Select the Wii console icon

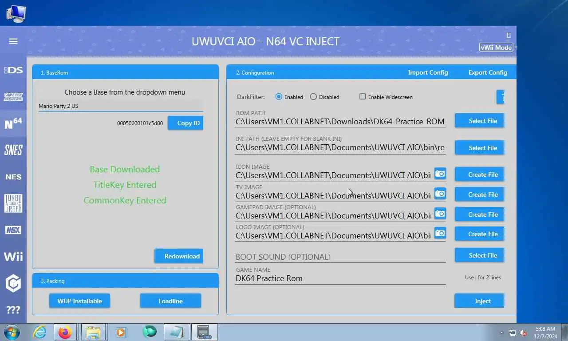13,257
